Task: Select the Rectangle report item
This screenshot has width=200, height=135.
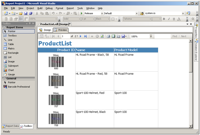Action: pos(19,53)
